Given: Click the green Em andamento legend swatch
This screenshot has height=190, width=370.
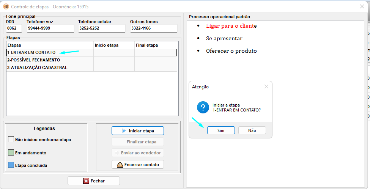Looking at the screenshot, I should coord(11,153).
